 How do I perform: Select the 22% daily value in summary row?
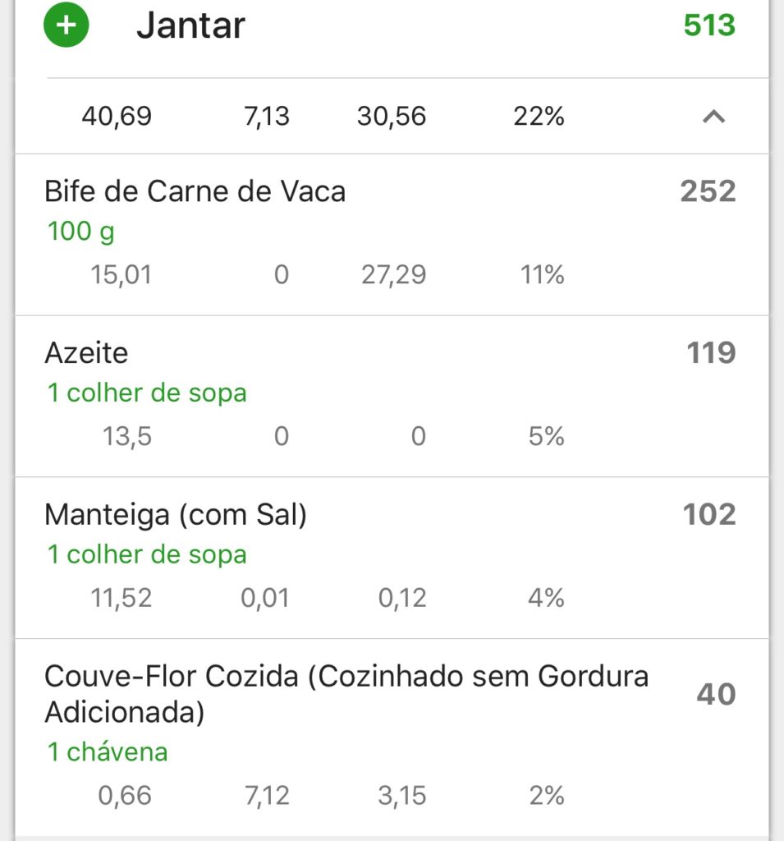tap(539, 117)
